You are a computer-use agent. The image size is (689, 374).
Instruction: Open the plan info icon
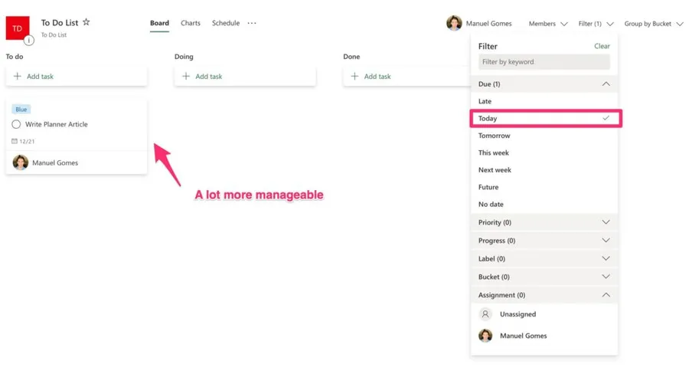tap(29, 40)
